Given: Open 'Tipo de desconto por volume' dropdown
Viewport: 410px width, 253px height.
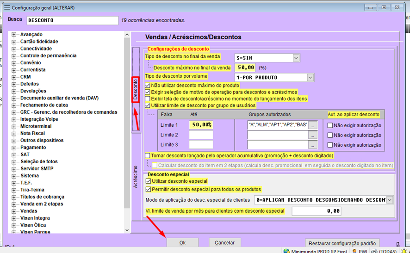Looking at the screenshot, I should pyautogui.click(x=310, y=77).
